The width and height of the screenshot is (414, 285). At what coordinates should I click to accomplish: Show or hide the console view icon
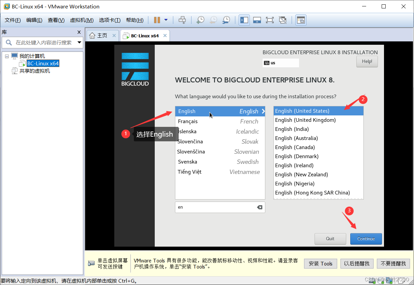pyautogui.click(x=300, y=20)
